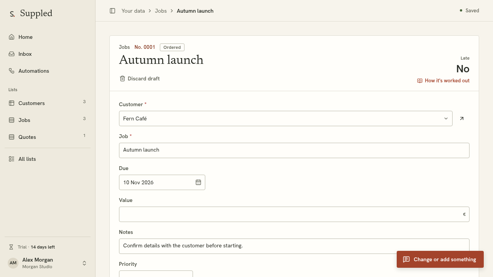Screen dimensions: 493x277
Task: Open Automations from the sidebar
Action: (47, 71)
